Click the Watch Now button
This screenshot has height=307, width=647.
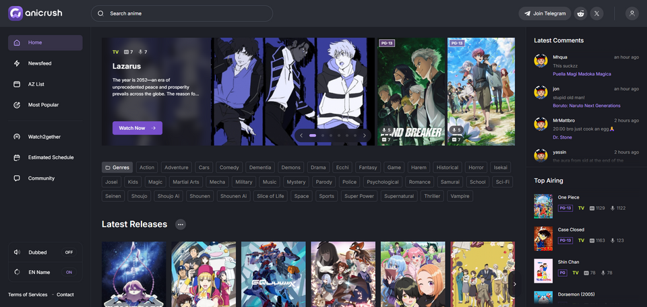coord(137,128)
